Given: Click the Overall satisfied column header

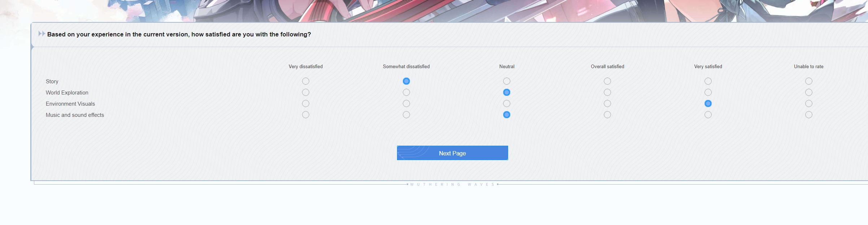Looking at the screenshot, I should click(607, 66).
